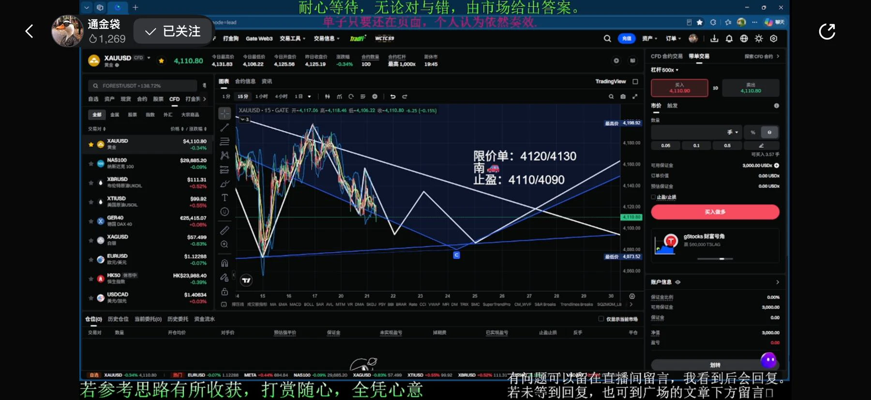Toggle the XAUUSD favorite star in header
Screen dimensions: 871x400
point(161,61)
